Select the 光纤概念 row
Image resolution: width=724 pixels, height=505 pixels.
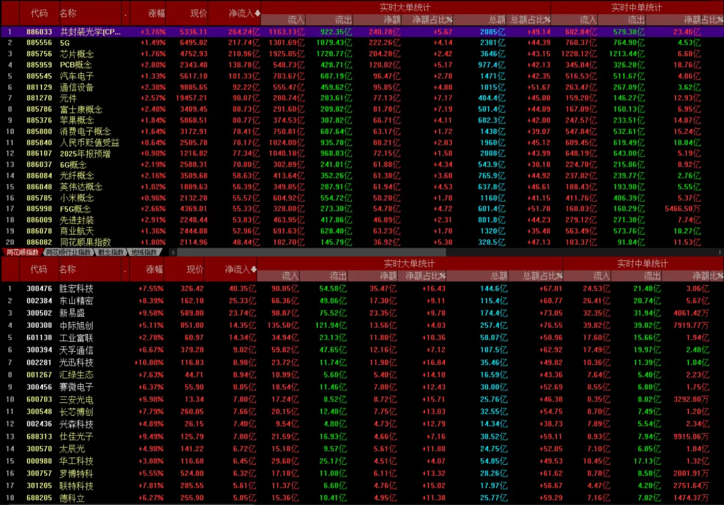[x=362, y=176]
